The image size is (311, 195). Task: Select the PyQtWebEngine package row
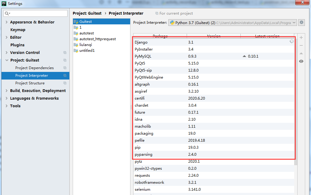coord(214,77)
